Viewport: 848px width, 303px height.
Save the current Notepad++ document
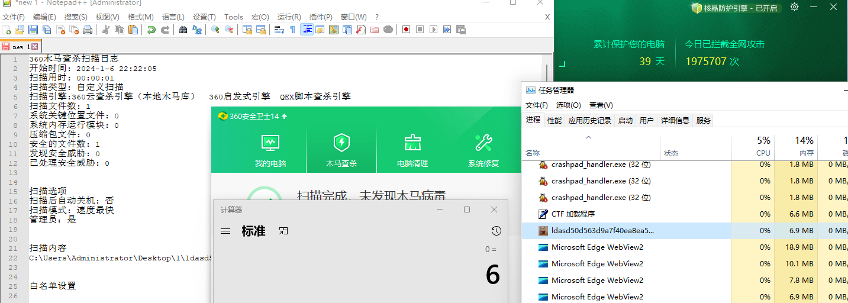(33, 30)
